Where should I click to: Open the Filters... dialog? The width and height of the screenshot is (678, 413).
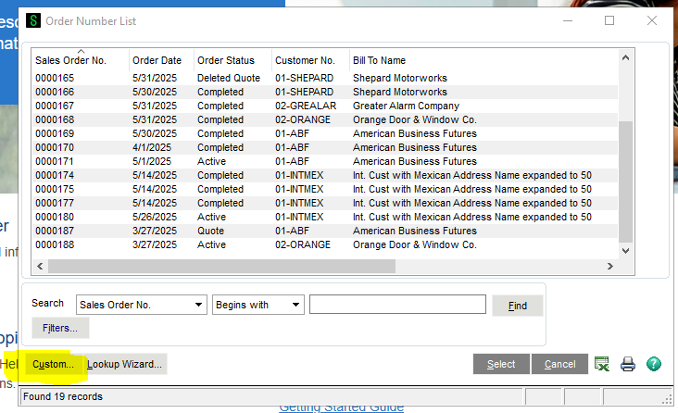(x=60, y=328)
